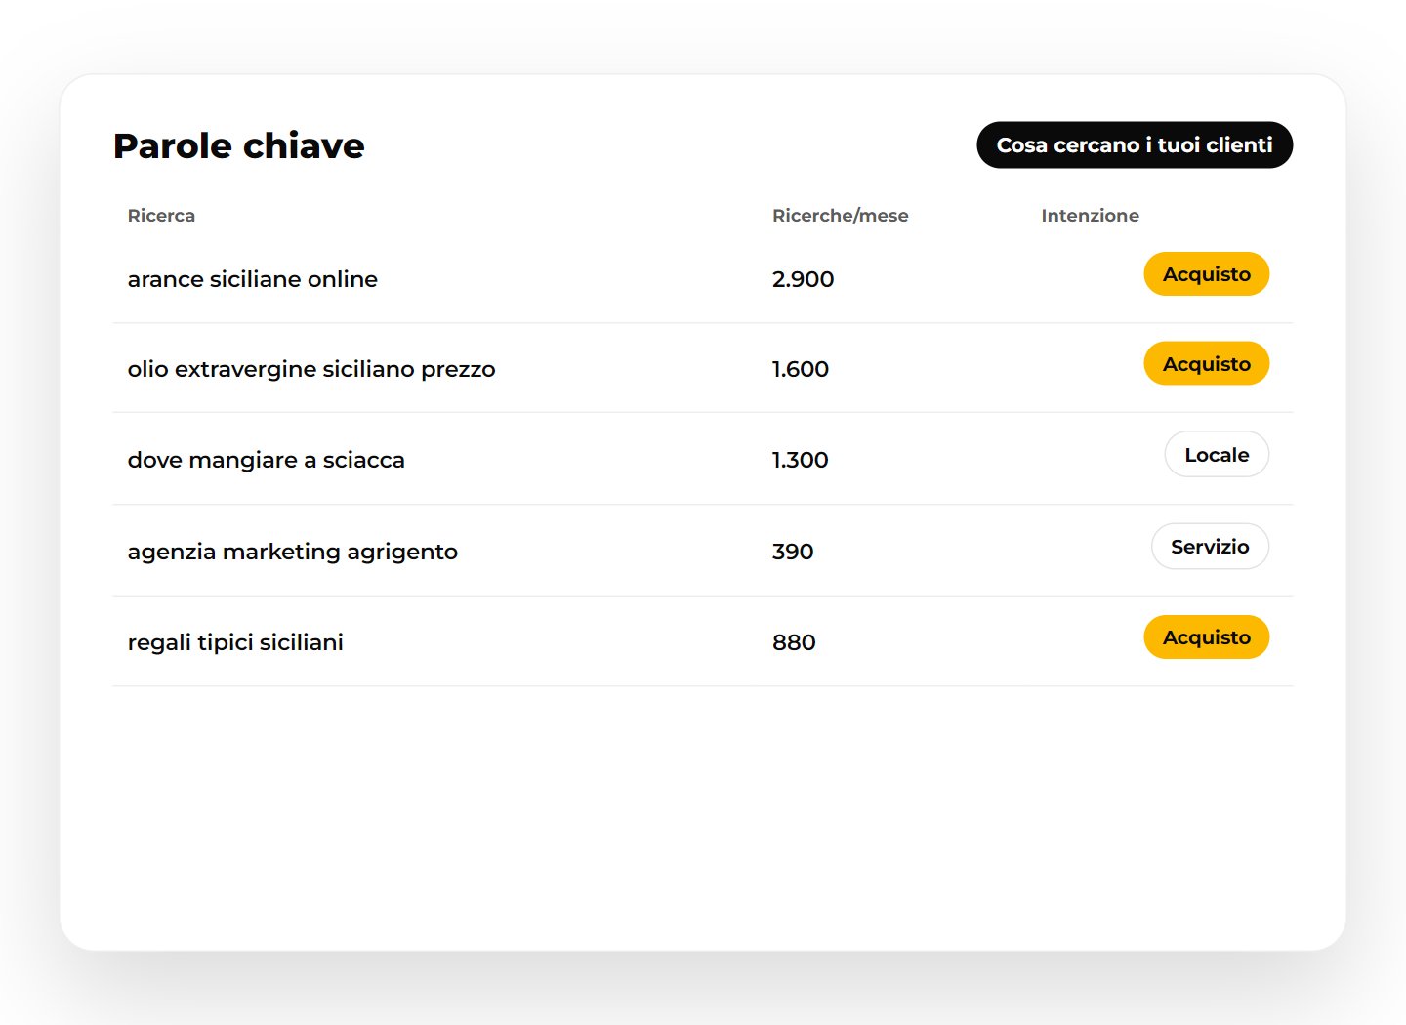Select keyword 'olio extravergine siciliano prezzo'
Viewport: 1406px width, 1025px height.
[311, 369]
